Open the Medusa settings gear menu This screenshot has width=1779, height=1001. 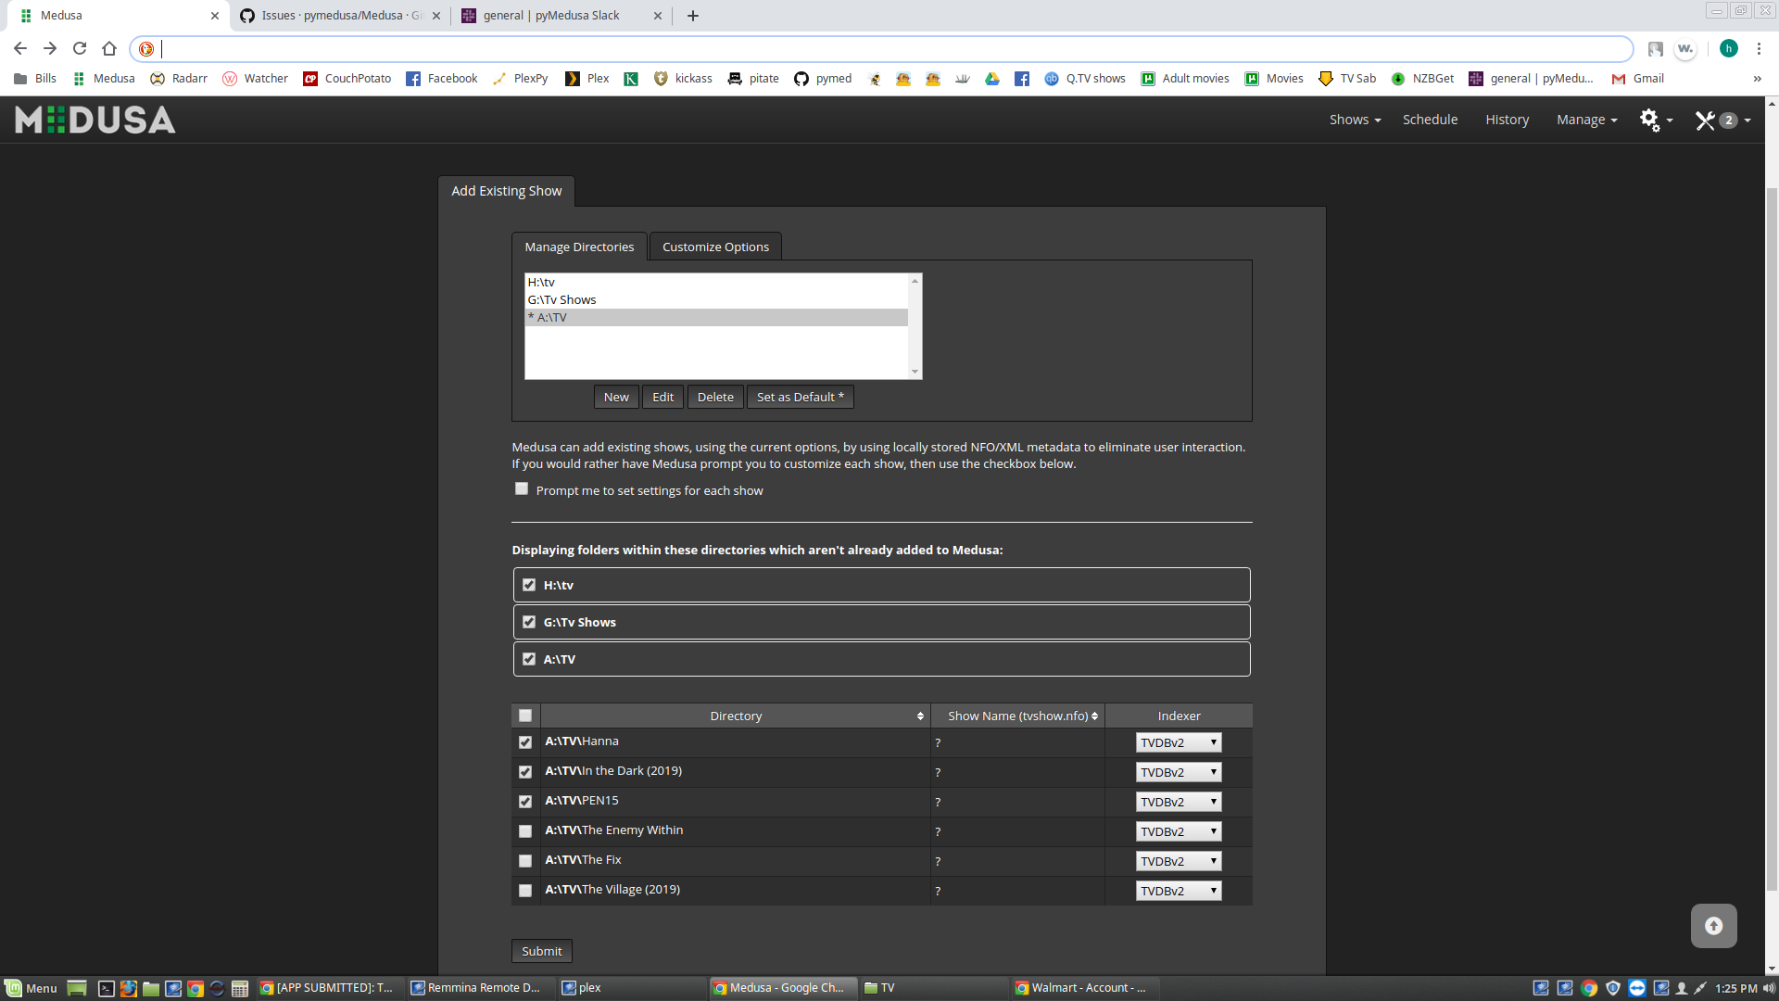(x=1650, y=120)
